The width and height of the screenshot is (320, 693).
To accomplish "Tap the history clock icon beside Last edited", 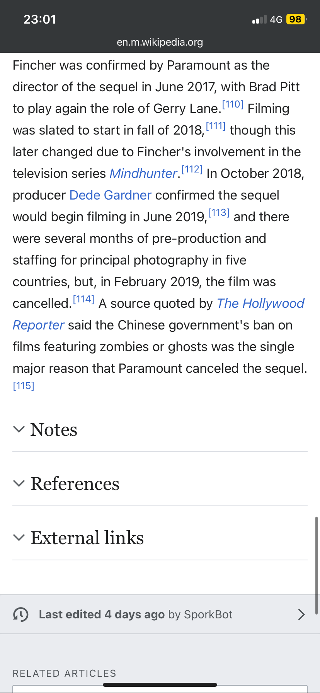I will point(20,614).
